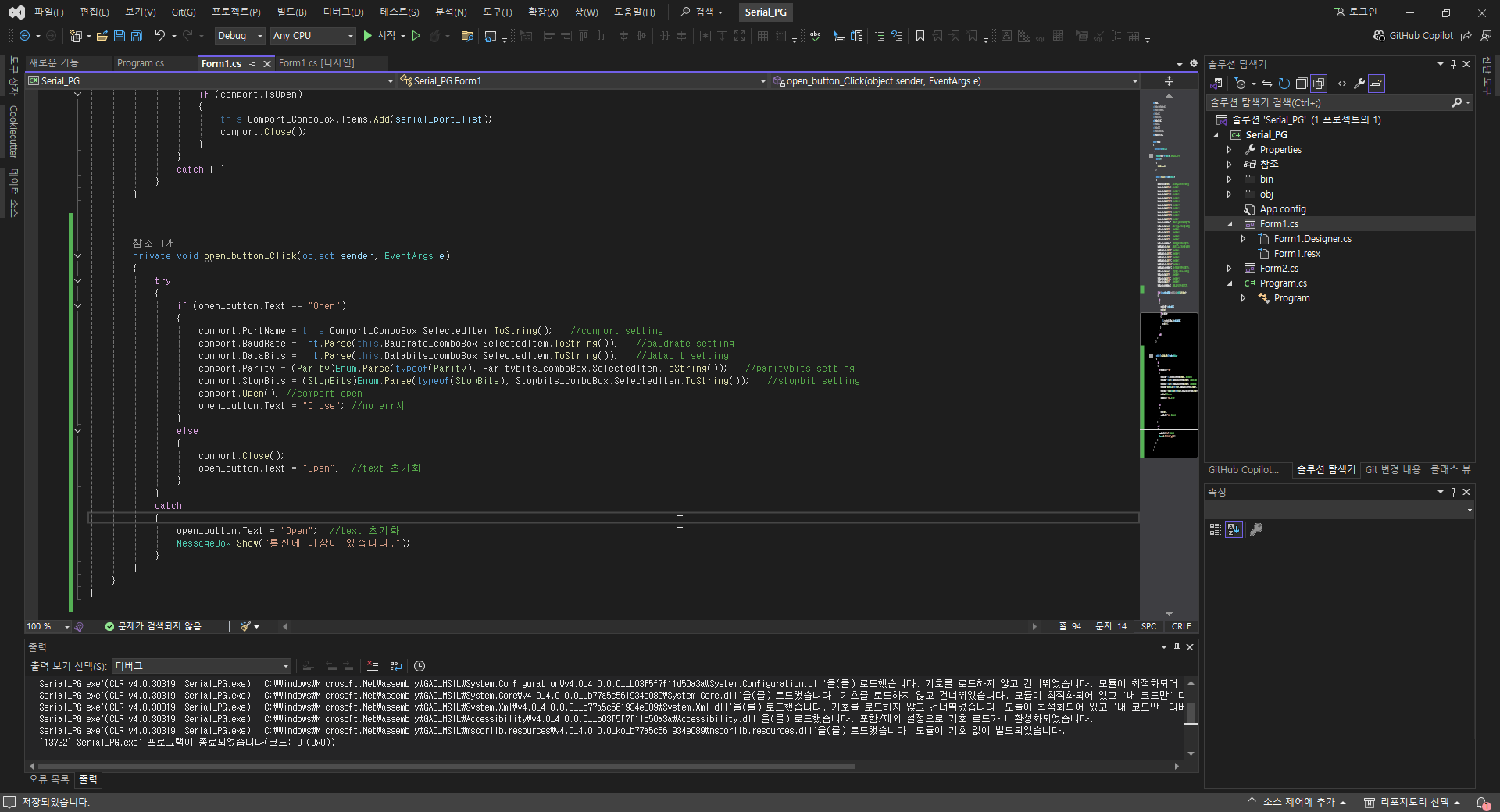The width and height of the screenshot is (1500, 812).
Task: Switch to the Git 변경 내용 tab
Action: tap(1393, 469)
